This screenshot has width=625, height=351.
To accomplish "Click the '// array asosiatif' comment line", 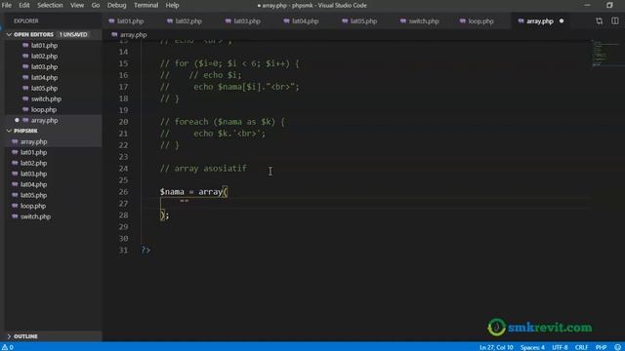I will pyautogui.click(x=203, y=169).
